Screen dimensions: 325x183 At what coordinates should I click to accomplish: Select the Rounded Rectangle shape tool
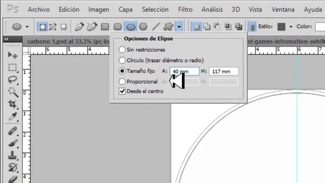(117, 26)
